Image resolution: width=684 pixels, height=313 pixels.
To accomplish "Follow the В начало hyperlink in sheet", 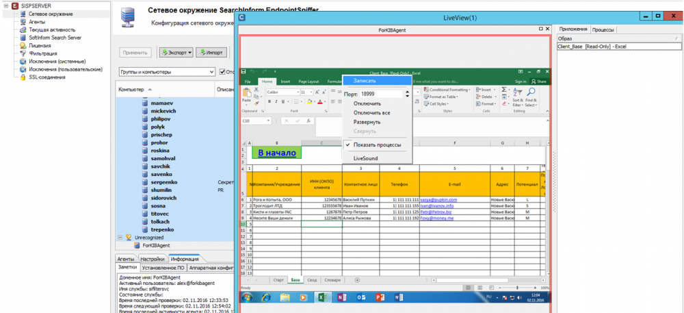I will [x=277, y=153].
